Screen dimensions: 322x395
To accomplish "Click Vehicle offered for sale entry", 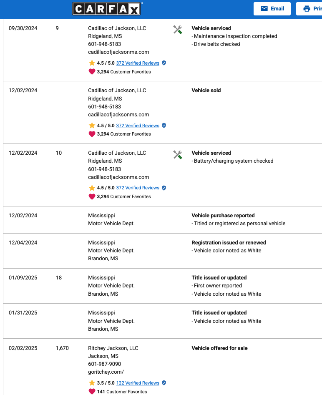I will tap(219, 348).
